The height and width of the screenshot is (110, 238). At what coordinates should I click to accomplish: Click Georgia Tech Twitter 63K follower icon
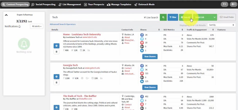[73, 78]
